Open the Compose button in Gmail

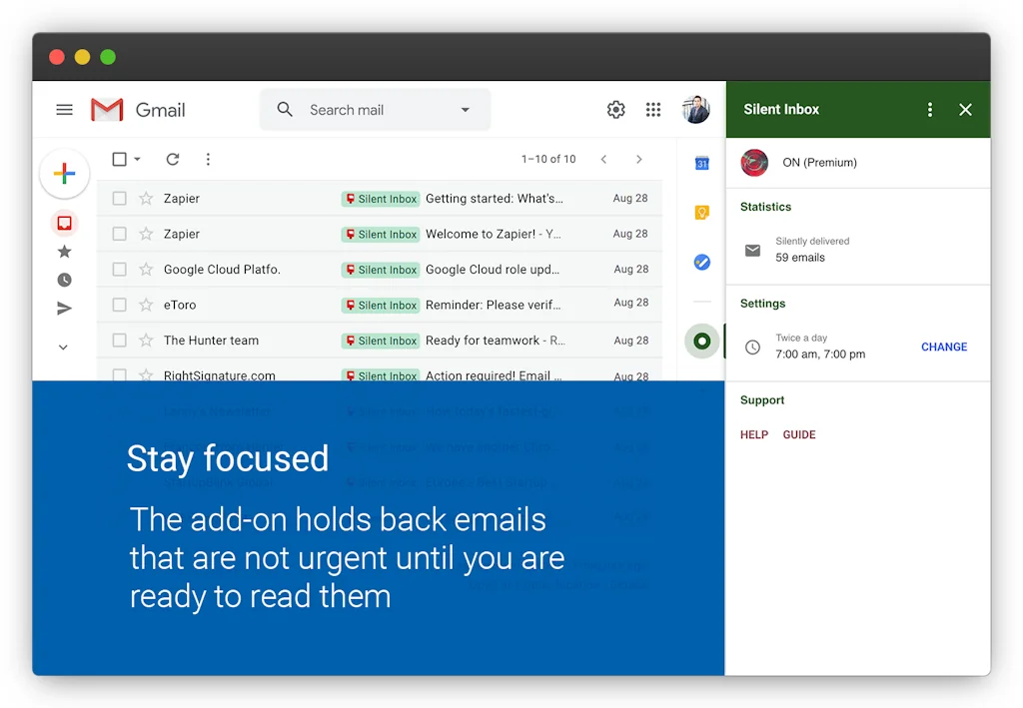coord(64,174)
